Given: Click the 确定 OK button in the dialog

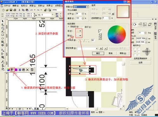Looking at the screenshot, I should [98, 53].
